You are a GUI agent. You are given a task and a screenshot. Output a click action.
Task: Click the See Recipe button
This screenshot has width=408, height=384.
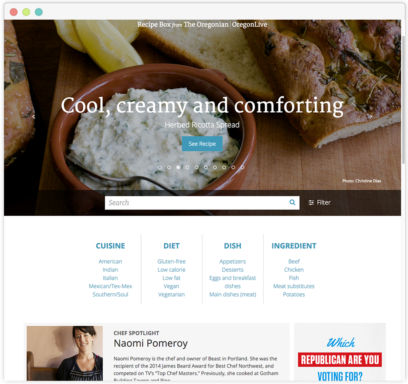pyautogui.click(x=202, y=144)
